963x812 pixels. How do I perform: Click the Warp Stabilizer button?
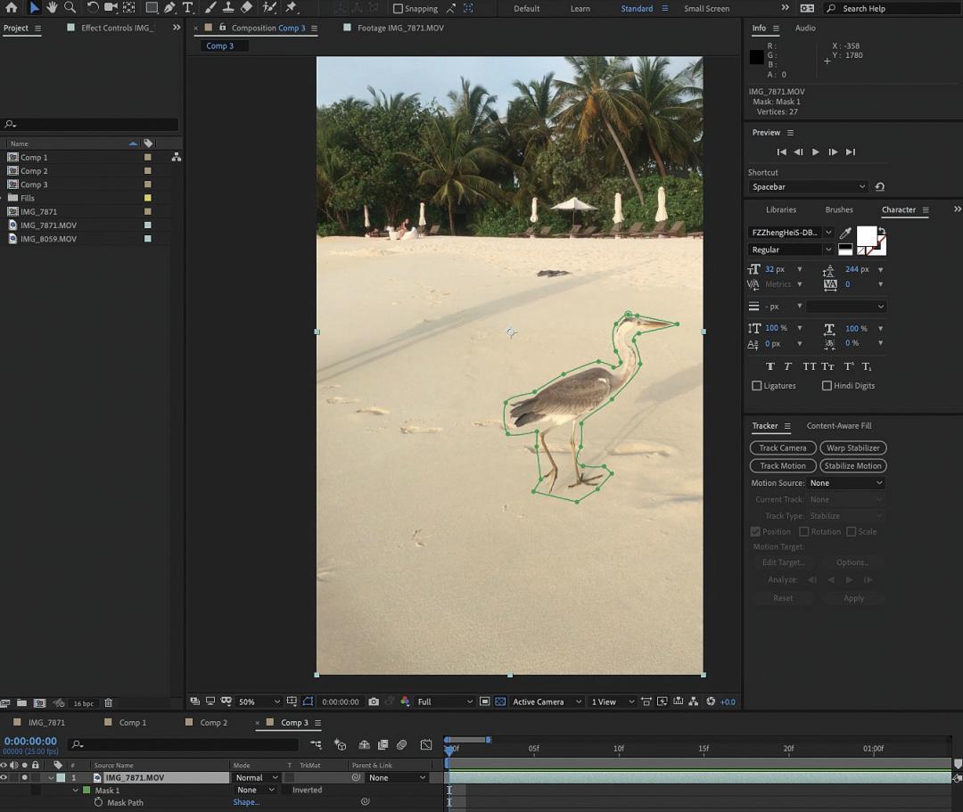[852, 447]
